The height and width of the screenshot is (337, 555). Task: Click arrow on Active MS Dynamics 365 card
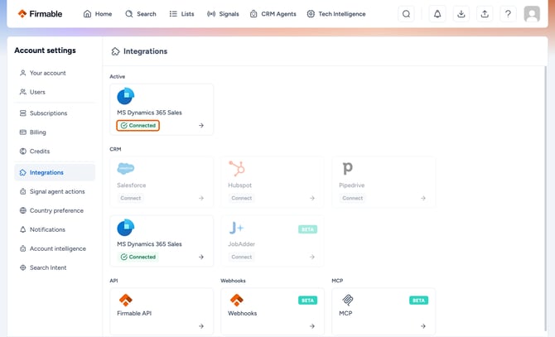201,126
